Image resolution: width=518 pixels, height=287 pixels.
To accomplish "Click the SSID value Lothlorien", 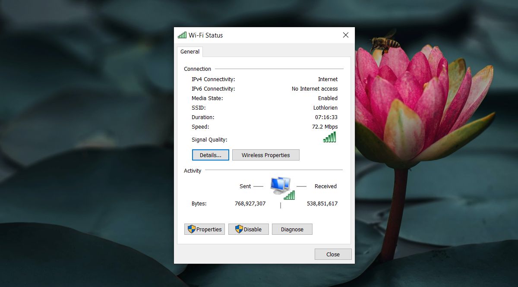I will (325, 108).
